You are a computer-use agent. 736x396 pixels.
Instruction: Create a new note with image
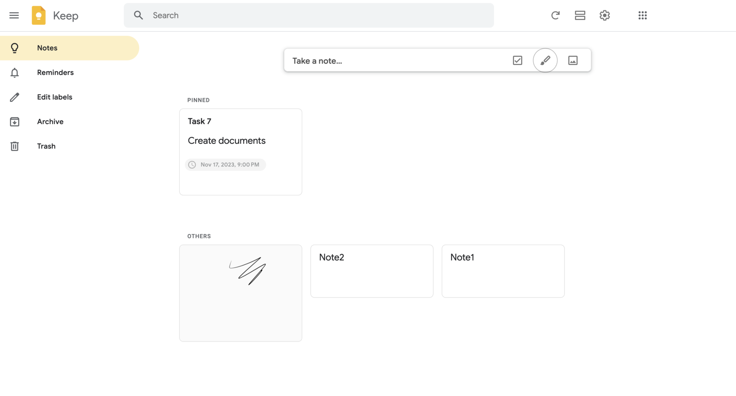573,60
